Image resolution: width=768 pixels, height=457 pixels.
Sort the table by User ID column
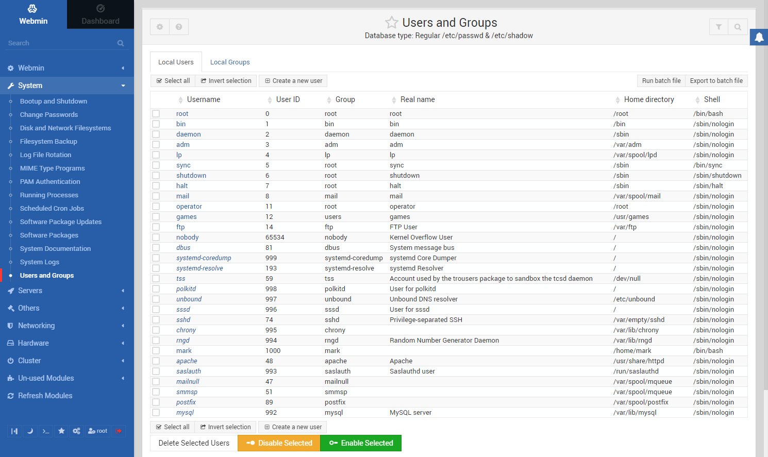click(x=288, y=99)
